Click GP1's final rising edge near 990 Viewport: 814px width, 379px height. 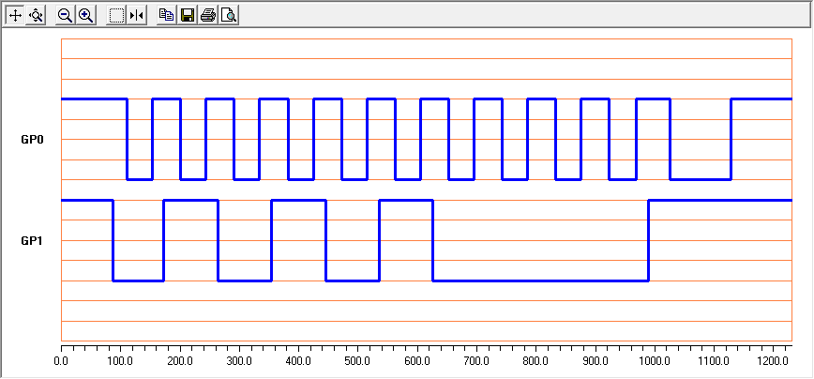click(648, 240)
